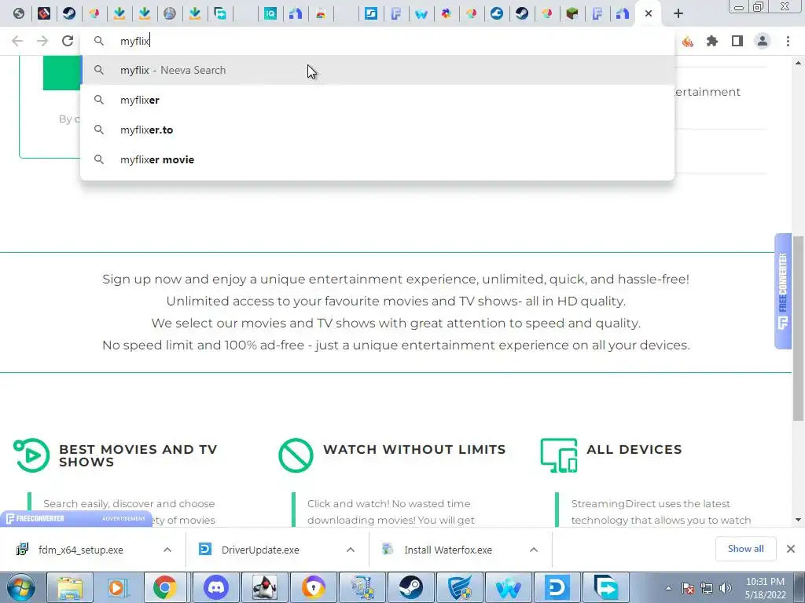Viewport: 805px width, 603px height.
Task: Open the blue W app on the taskbar
Action: point(509,587)
